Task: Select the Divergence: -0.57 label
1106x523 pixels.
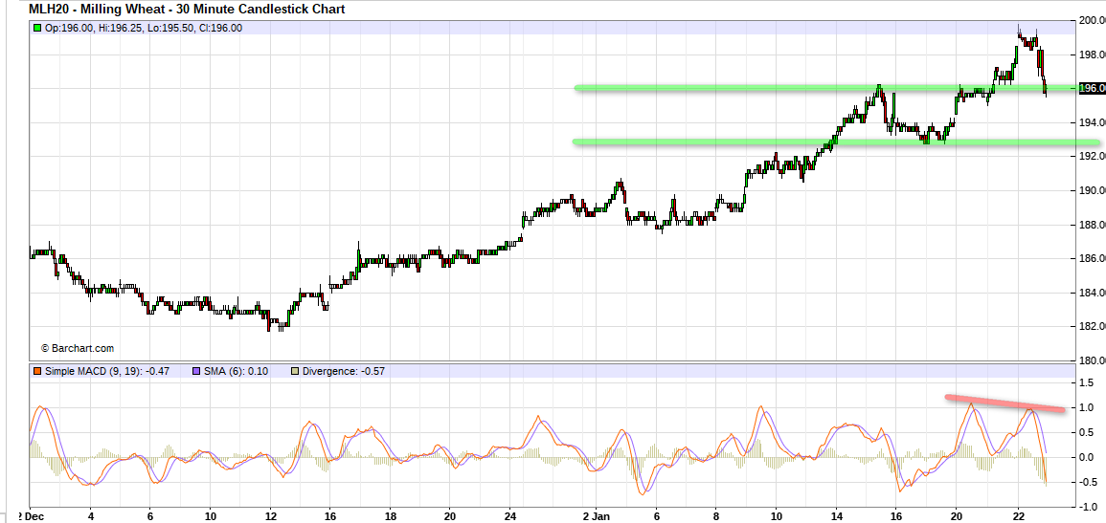Action: click(x=343, y=371)
